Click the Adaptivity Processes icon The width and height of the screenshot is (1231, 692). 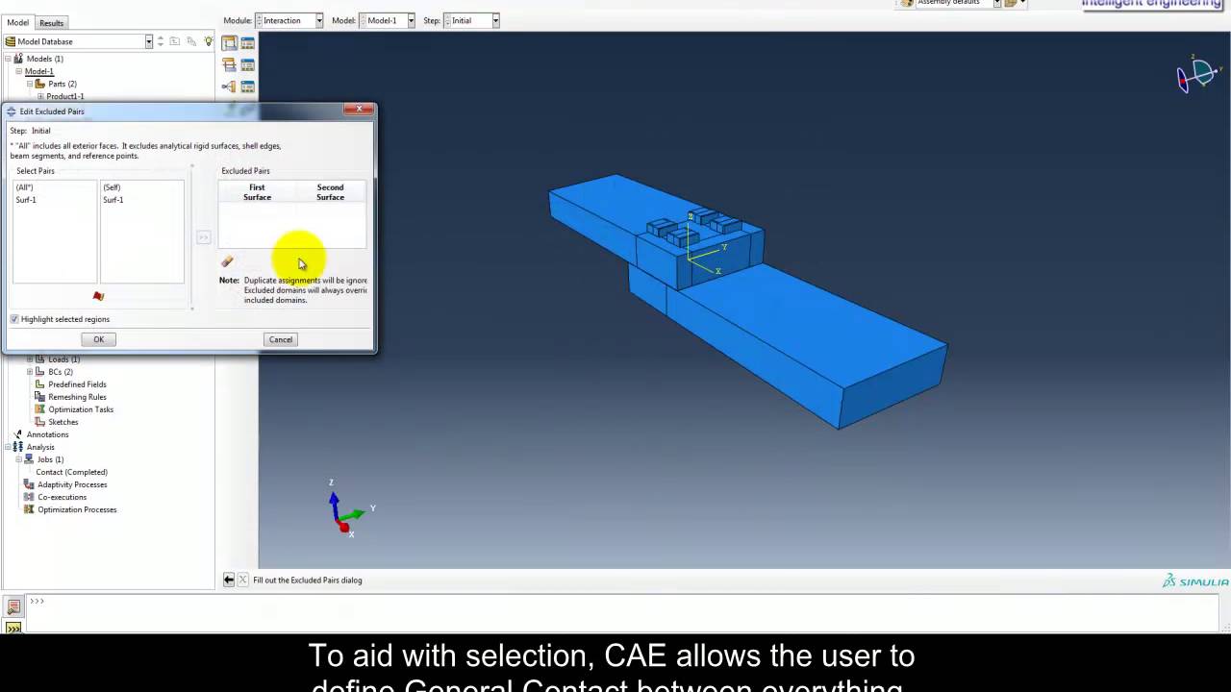[x=29, y=484]
